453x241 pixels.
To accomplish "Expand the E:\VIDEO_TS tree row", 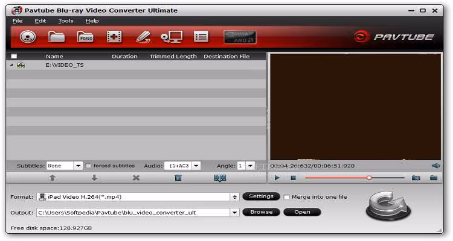I will click(x=11, y=65).
